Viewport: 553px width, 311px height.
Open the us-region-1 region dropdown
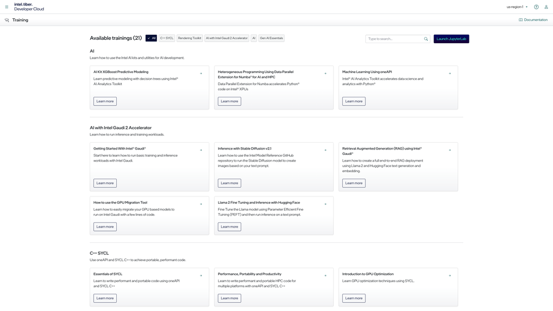517,7
